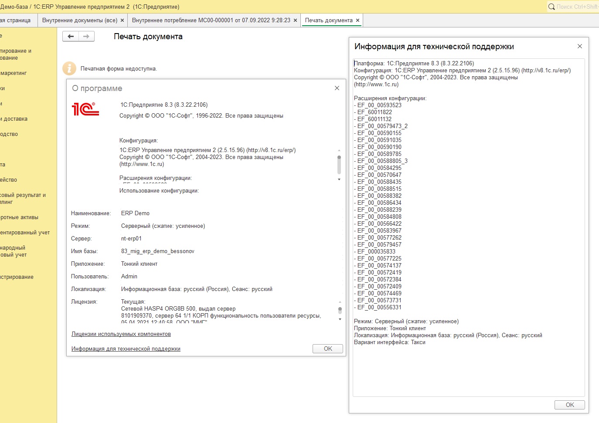Click extension line 'EF_00_00579473_2'
The image size is (599, 423).
pyautogui.click(x=381, y=126)
